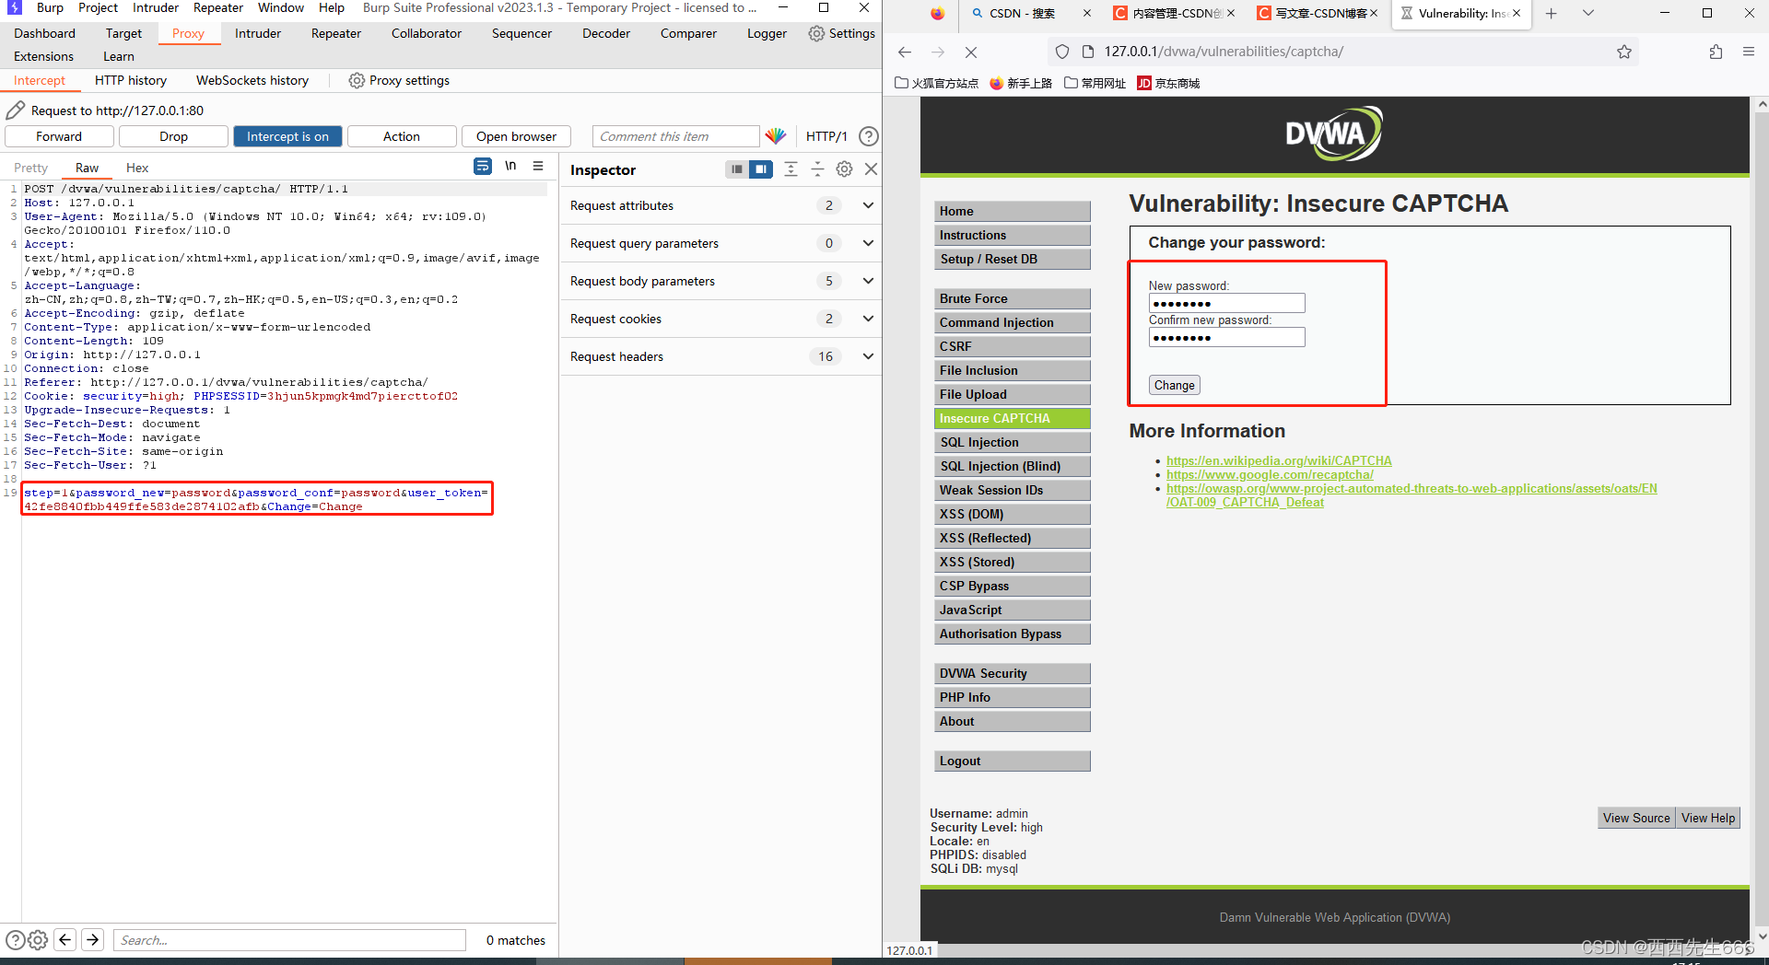Forward the intercepted request
This screenshot has height=965, width=1769.
[59, 136]
